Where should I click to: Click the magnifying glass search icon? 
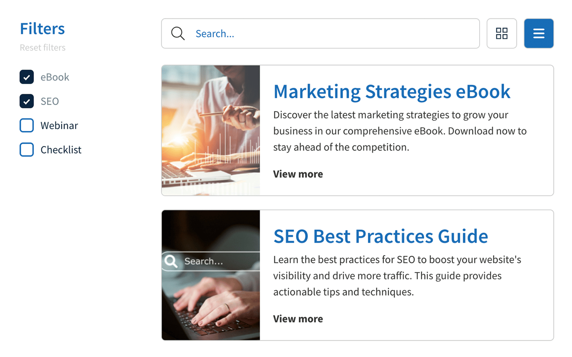178,33
